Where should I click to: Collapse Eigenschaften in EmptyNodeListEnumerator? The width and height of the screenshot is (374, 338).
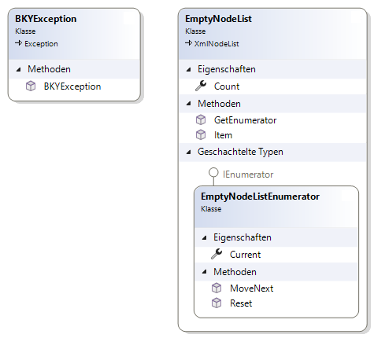click(x=204, y=237)
